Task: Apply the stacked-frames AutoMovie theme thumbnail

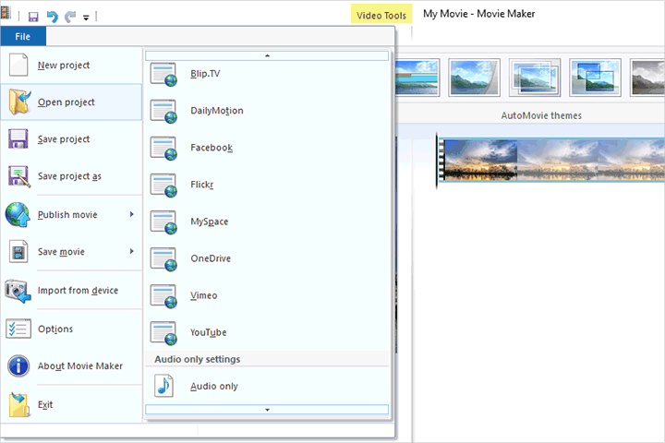Action: point(535,78)
